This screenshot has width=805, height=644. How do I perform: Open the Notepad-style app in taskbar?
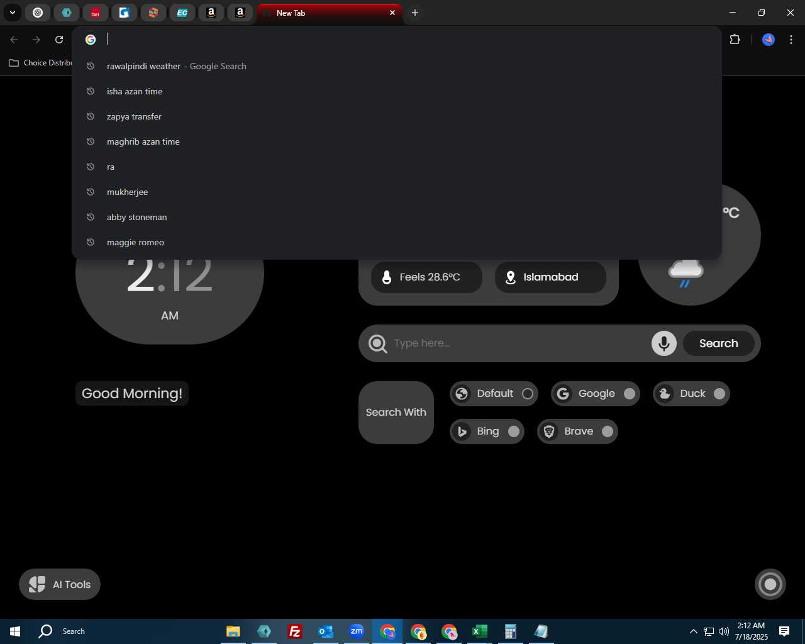click(541, 631)
